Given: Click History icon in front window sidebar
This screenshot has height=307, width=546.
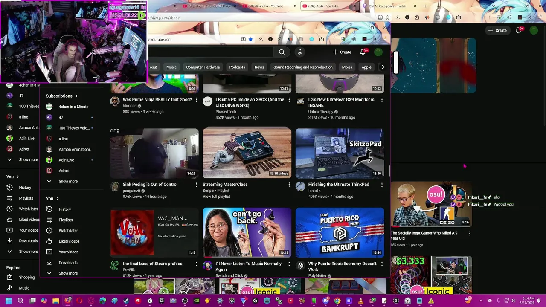Looking at the screenshot, I should [x=49, y=209].
